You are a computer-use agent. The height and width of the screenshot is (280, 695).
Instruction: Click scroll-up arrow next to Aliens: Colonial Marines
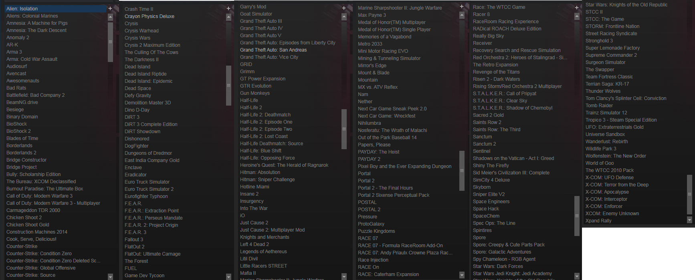click(x=110, y=17)
